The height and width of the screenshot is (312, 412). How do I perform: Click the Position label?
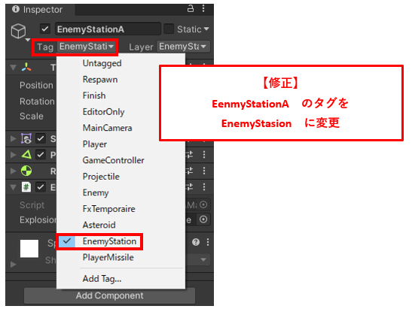(36, 86)
